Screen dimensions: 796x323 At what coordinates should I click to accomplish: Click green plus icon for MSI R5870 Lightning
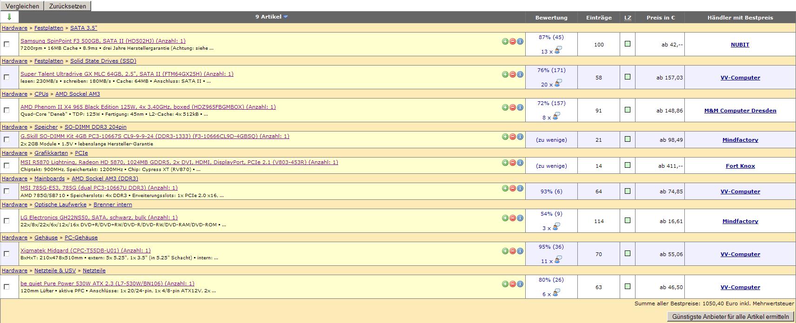[505, 163]
